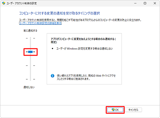Click the text 使い慣れたアプリを使用したり
The height and width of the screenshot is (118, 160).
coord(86,77)
